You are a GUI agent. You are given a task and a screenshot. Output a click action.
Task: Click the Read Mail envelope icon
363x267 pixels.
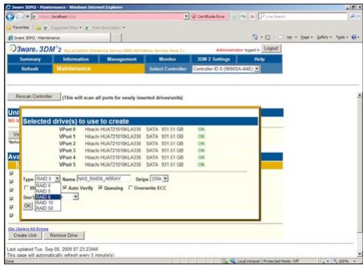click(281, 38)
